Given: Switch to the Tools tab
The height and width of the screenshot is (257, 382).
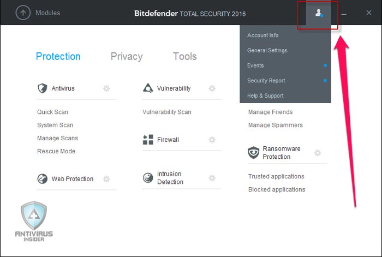Looking at the screenshot, I should pyautogui.click(x=184, y=56).
